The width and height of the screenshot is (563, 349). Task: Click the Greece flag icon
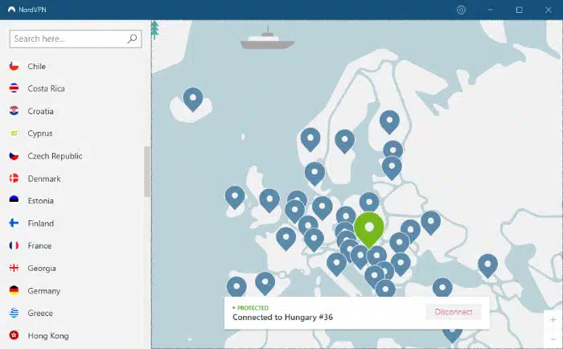pos(14,313)
